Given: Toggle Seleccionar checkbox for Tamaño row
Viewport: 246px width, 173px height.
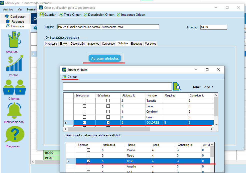Looking at the screenshot, I should tap(85, 100).
